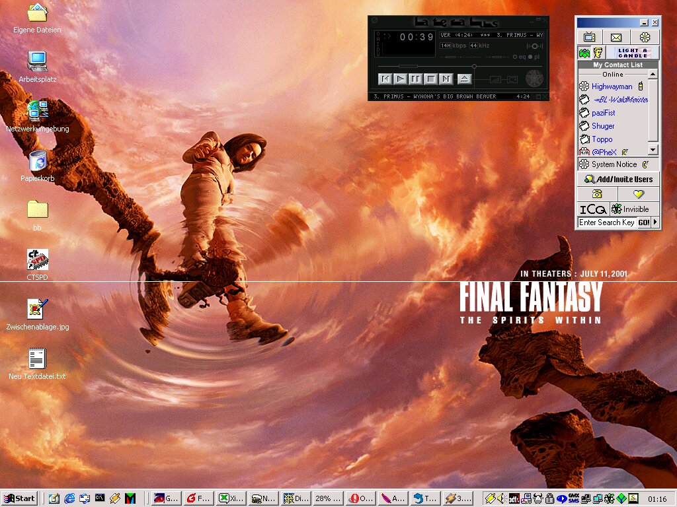Click the speaker volume tray icon
The height and width of the screenshot is (507, 677).
tap(501, 499)
